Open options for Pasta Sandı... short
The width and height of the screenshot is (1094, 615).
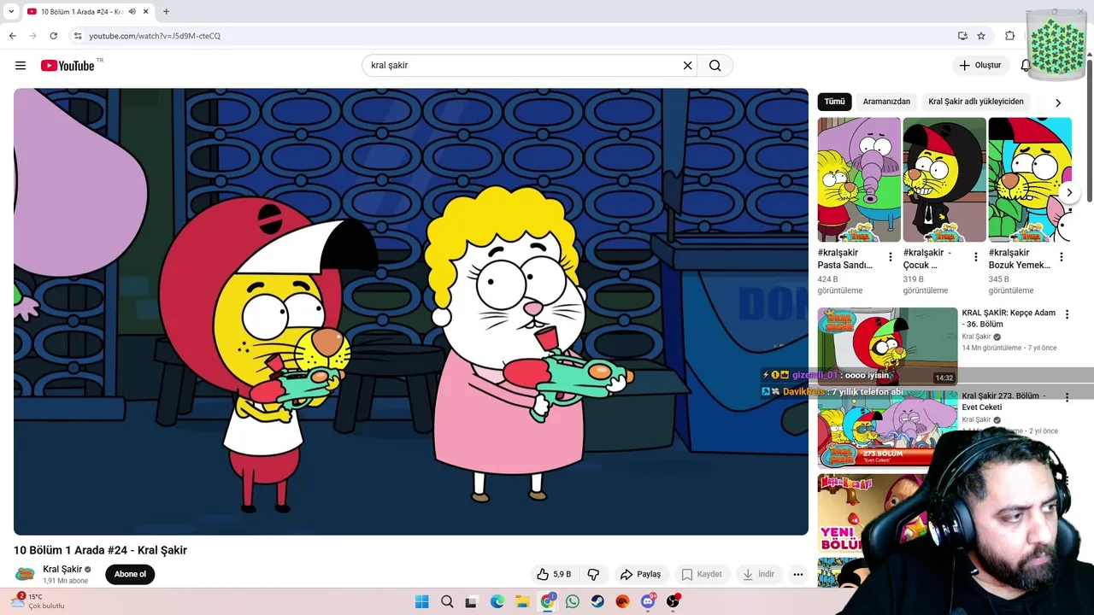point(891,257)
